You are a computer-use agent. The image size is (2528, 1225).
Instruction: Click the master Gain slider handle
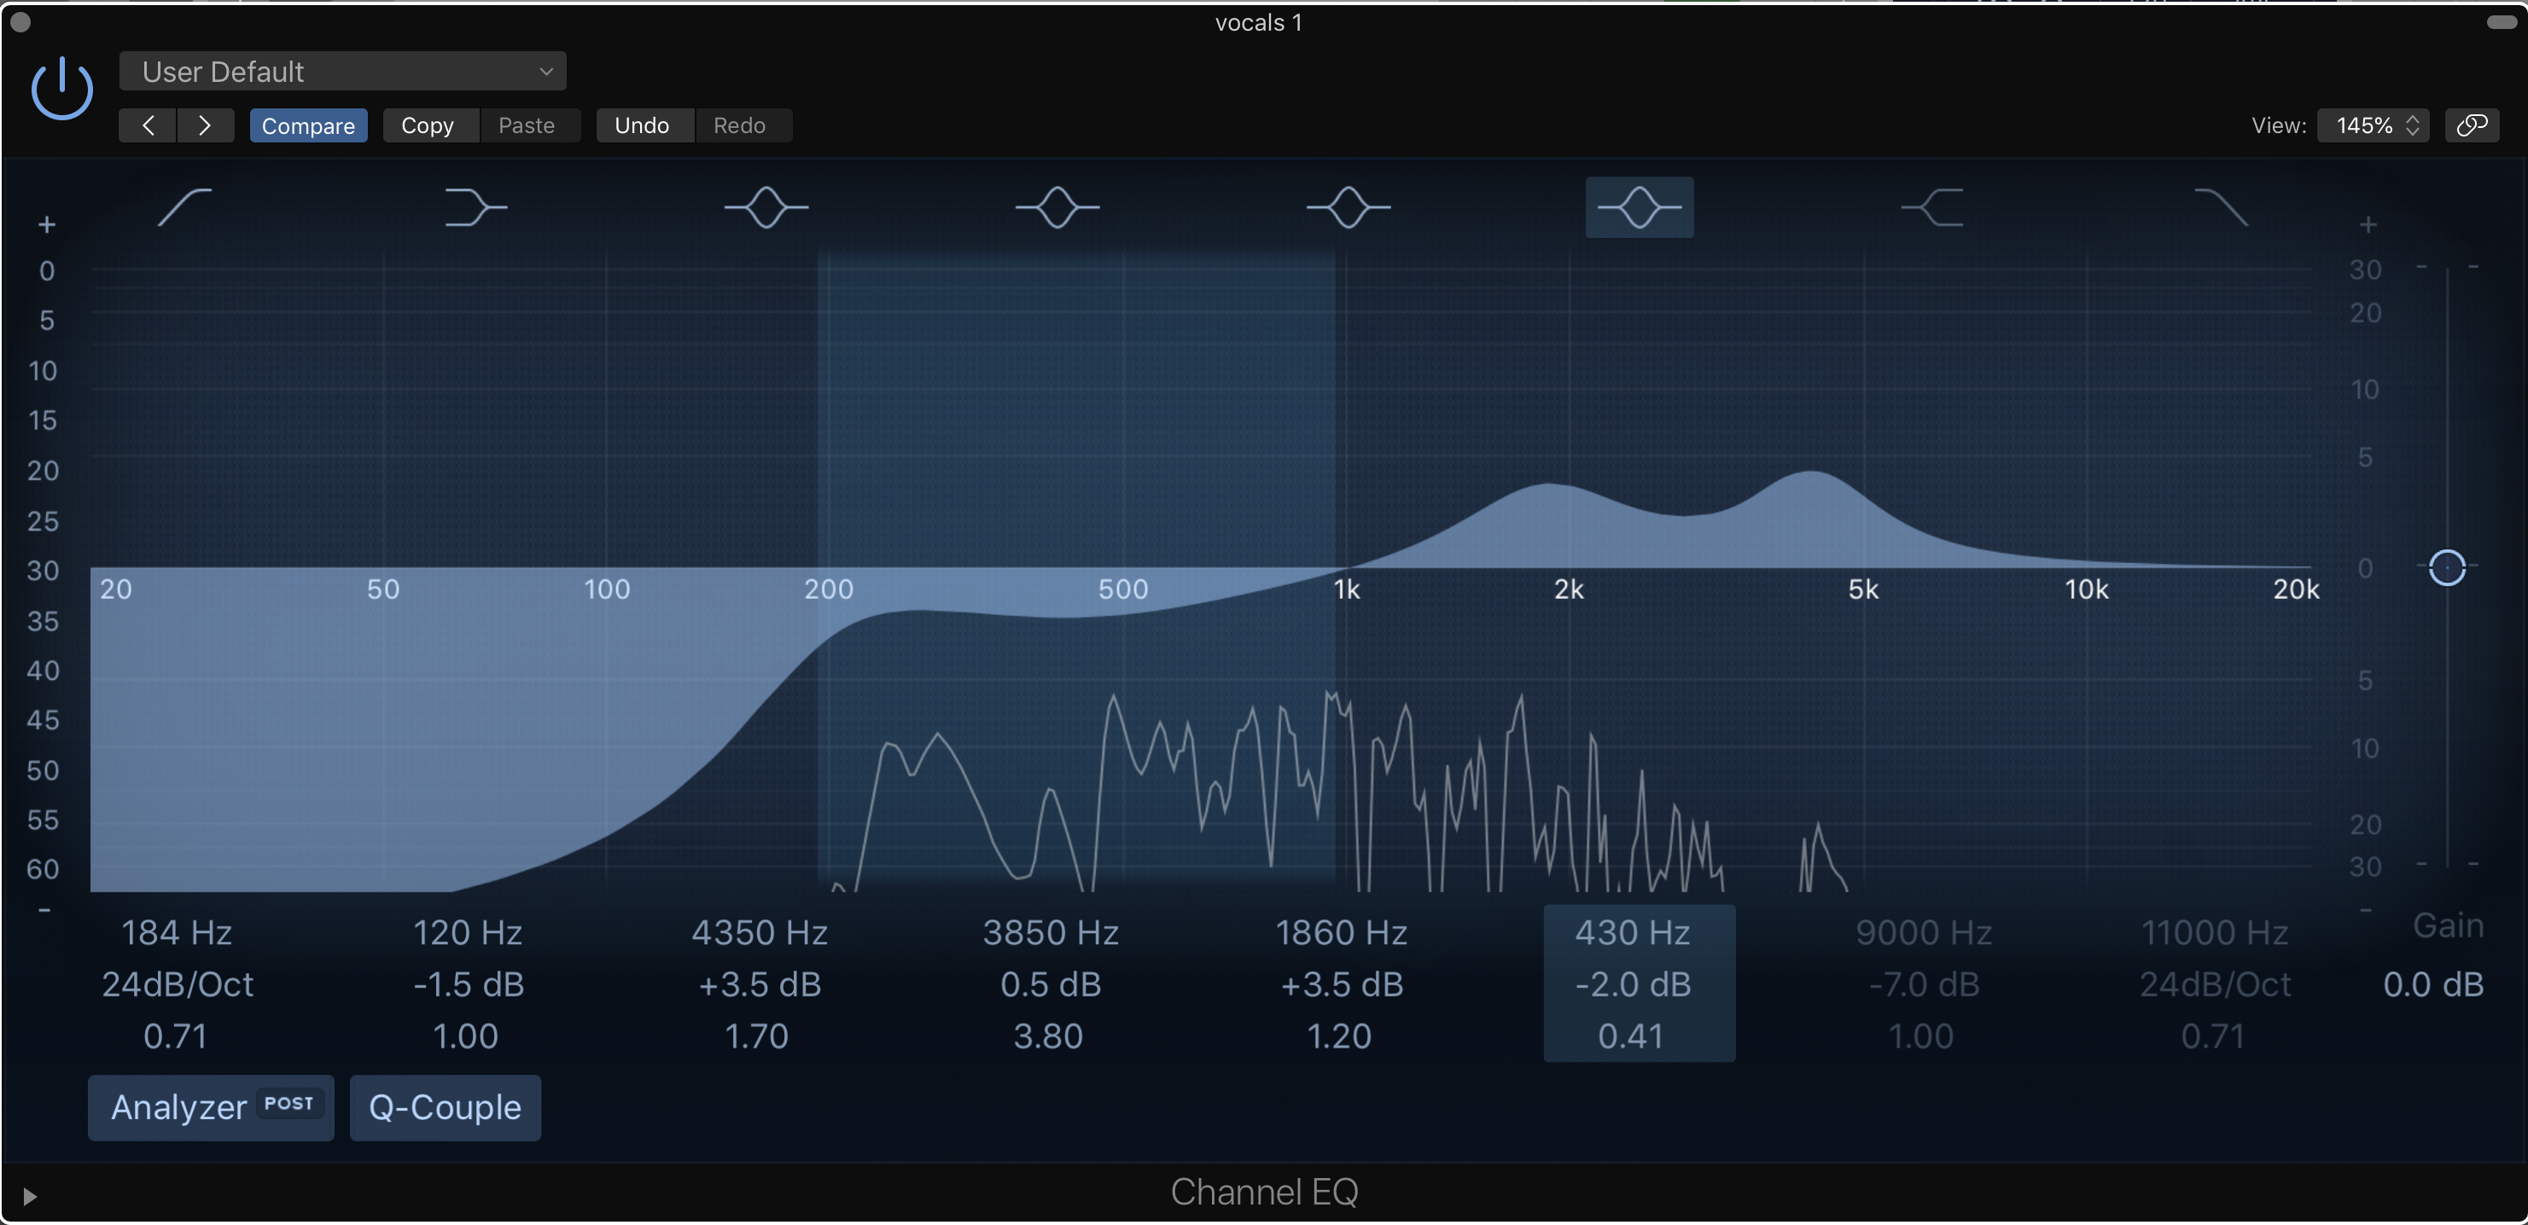pos(2448,567)
